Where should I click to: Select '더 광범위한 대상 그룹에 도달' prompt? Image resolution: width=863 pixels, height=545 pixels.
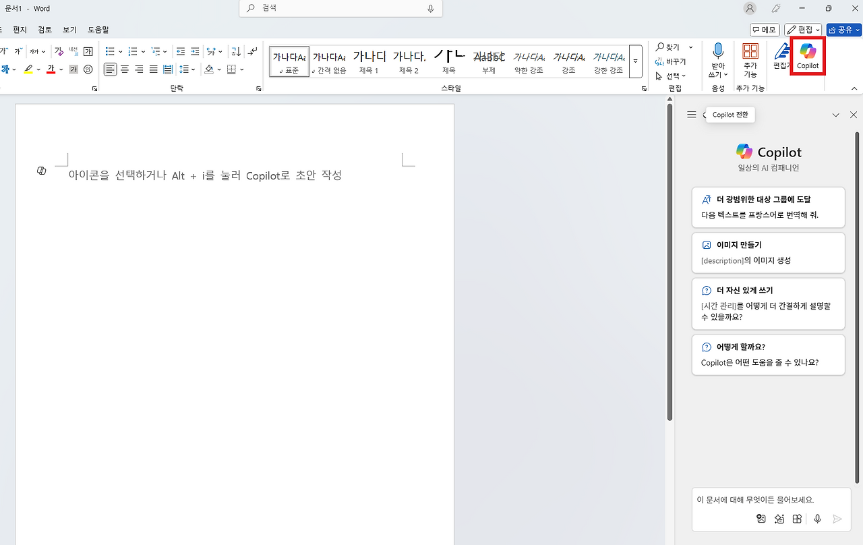click(x=768, y=207)
